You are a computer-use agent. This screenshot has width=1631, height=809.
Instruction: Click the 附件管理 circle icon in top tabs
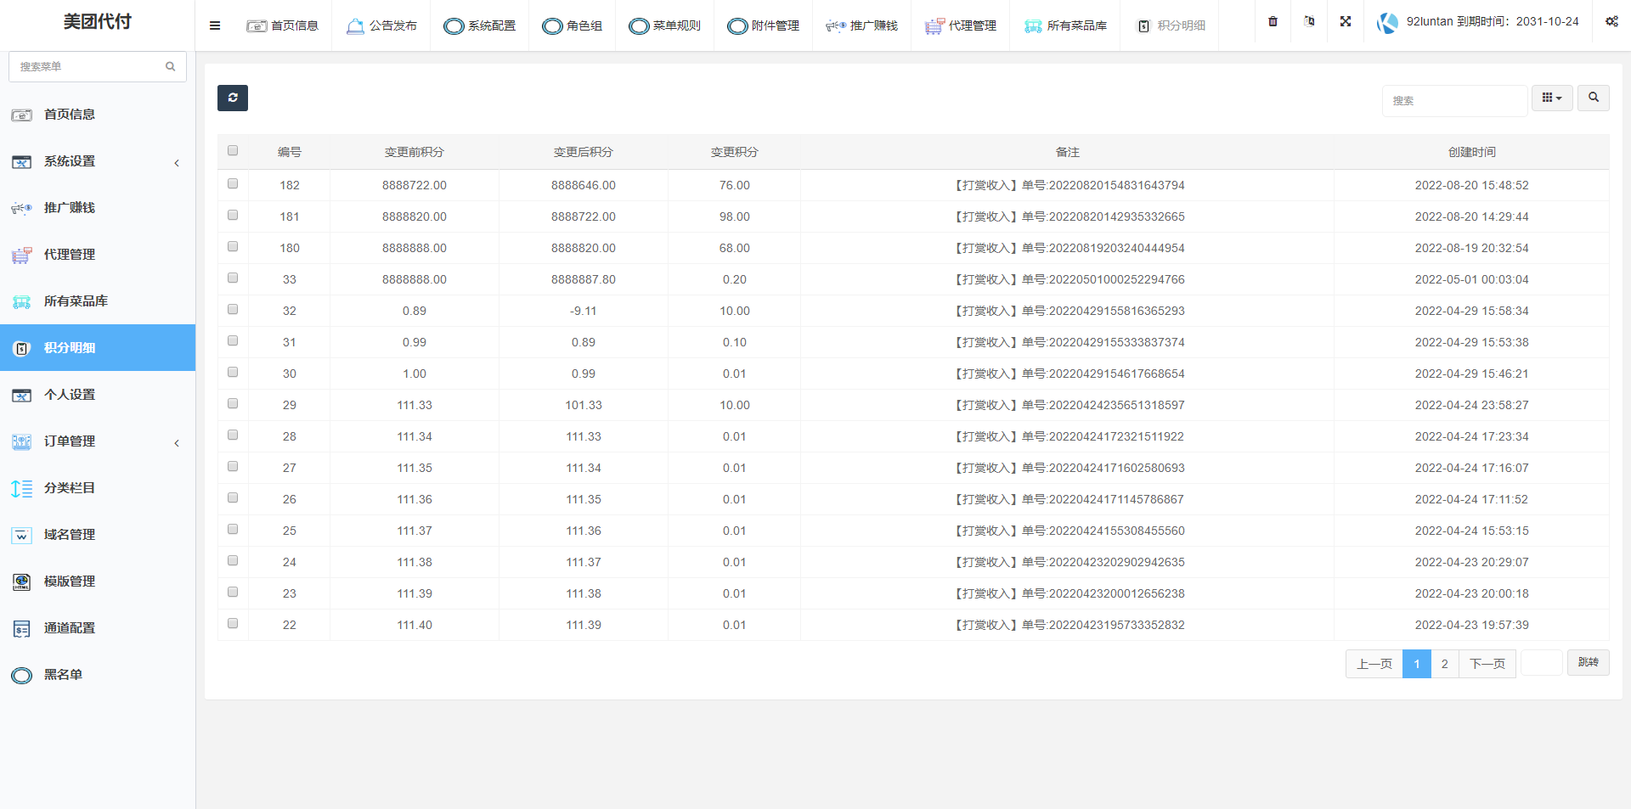[737, 26]
